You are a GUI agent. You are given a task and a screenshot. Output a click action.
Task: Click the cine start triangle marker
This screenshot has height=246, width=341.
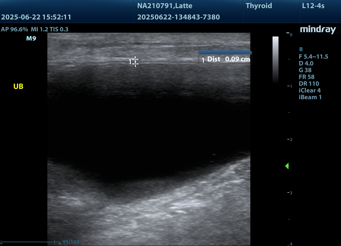click(x=1, y=242)
